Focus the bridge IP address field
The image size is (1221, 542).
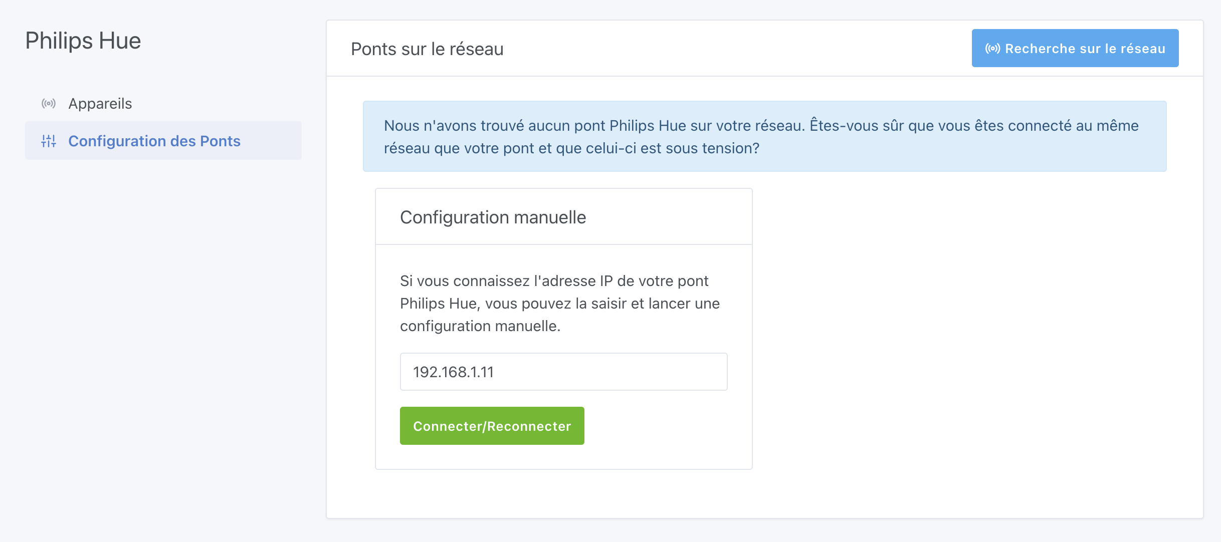point(563,371)
